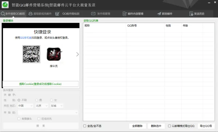Close the application window
The image size is (218, 132).
click(215, 2)
